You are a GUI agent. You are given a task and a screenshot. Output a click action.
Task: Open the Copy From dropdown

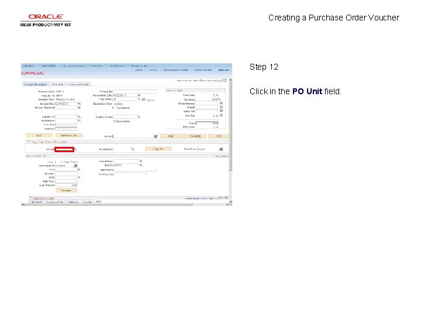point(220,149)
